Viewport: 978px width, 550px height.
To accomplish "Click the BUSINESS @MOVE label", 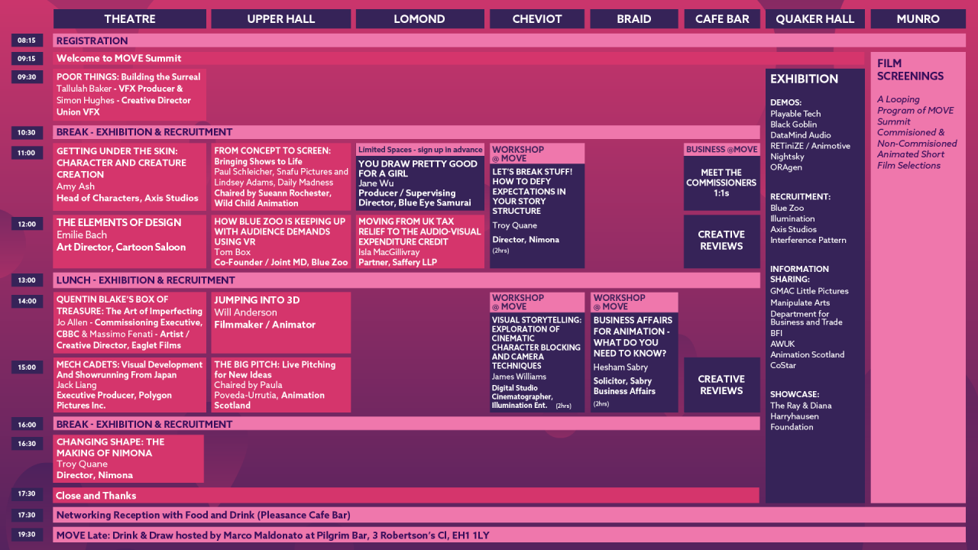I will tap(722, 150).
